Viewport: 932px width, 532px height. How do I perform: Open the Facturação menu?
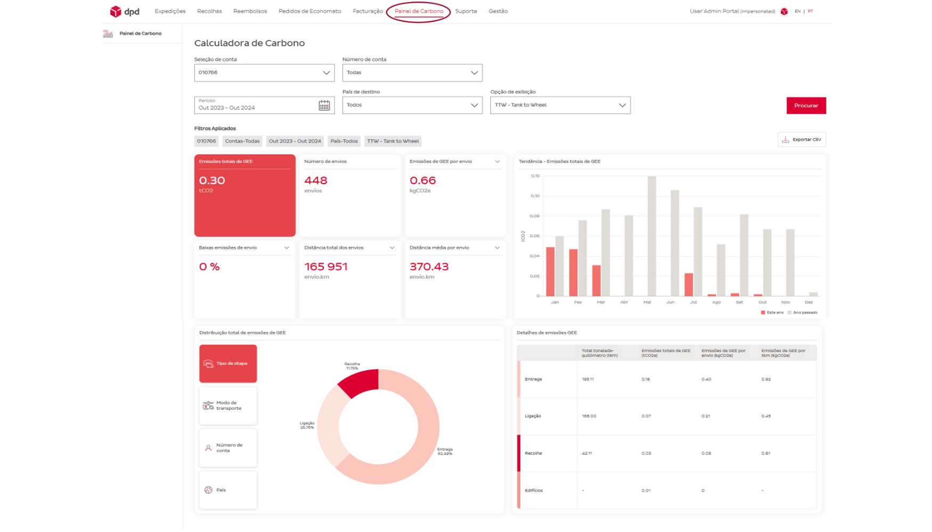click(x=367, y=11)
